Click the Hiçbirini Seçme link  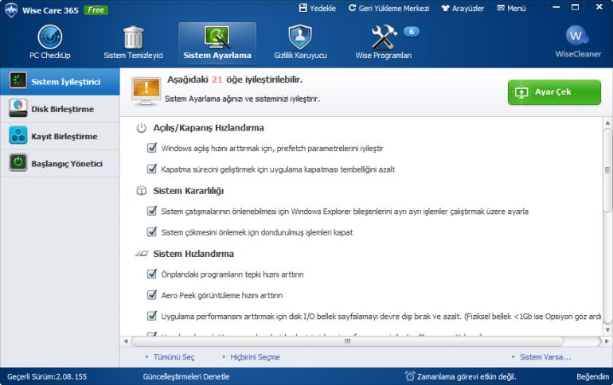[x=255, y=357]
